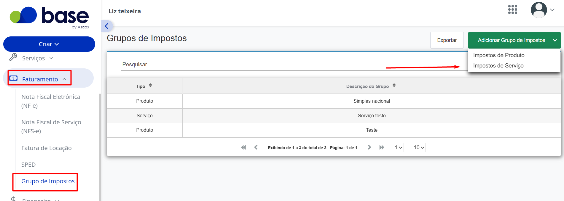Open Nota Fiscal de Serviço (NFS-e)
Image resolution: width=564 pixels, height=201 pixels.
tap(51, 127)
